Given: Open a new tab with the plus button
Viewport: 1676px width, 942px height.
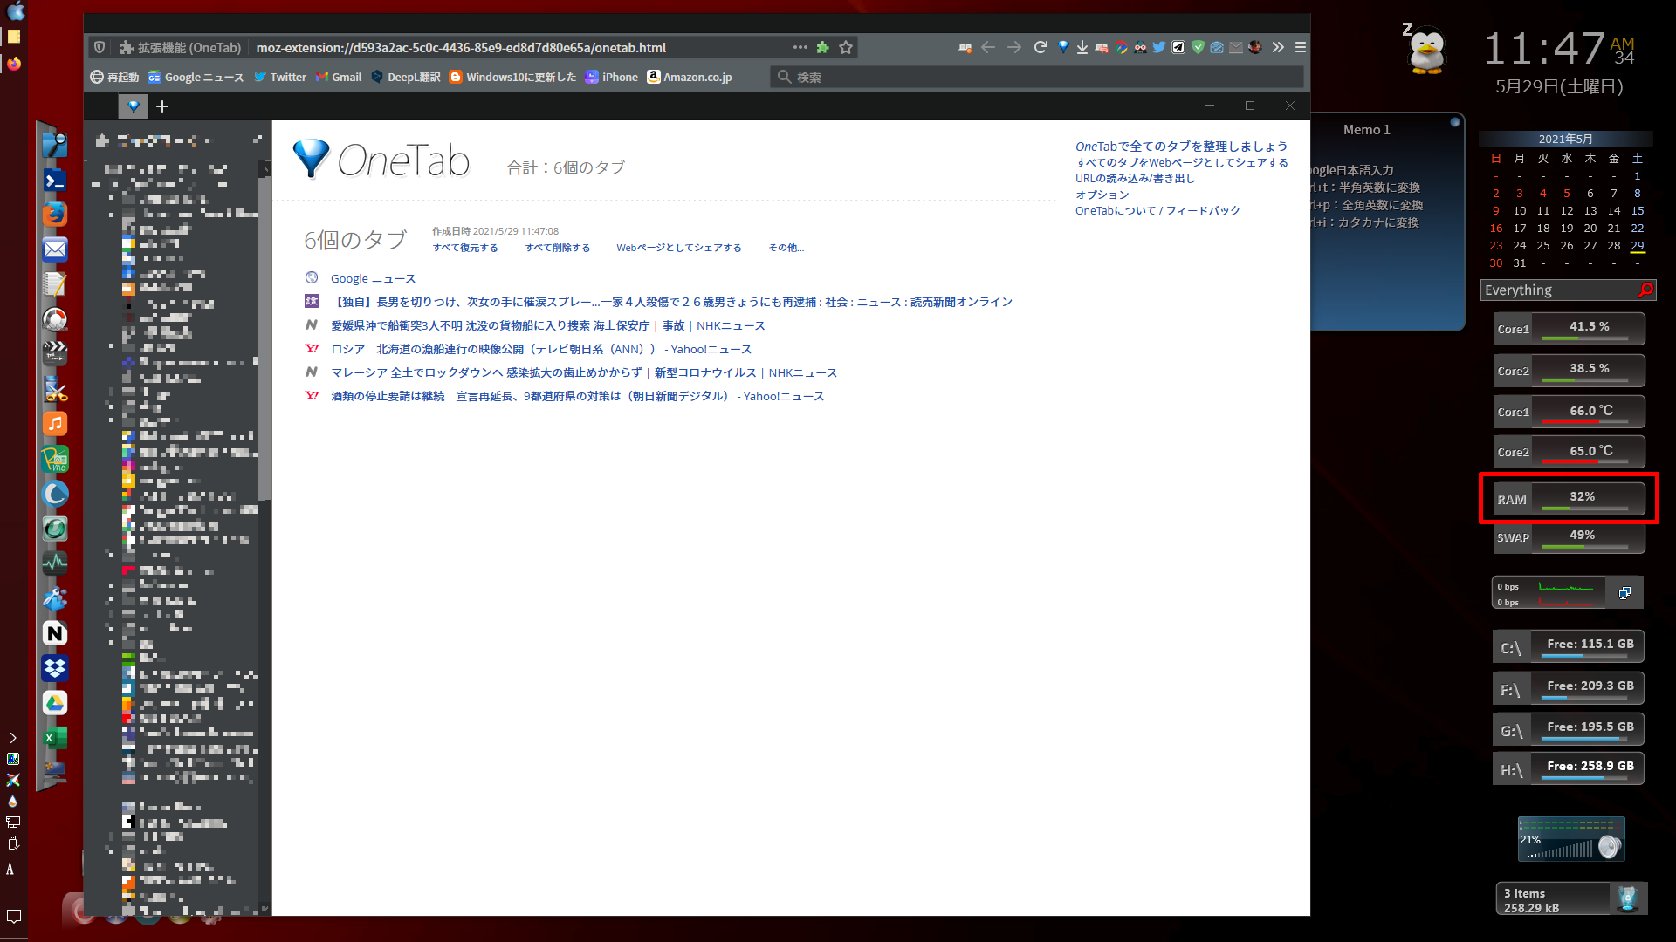Looking at the screenshot, I should pos(162,106).
